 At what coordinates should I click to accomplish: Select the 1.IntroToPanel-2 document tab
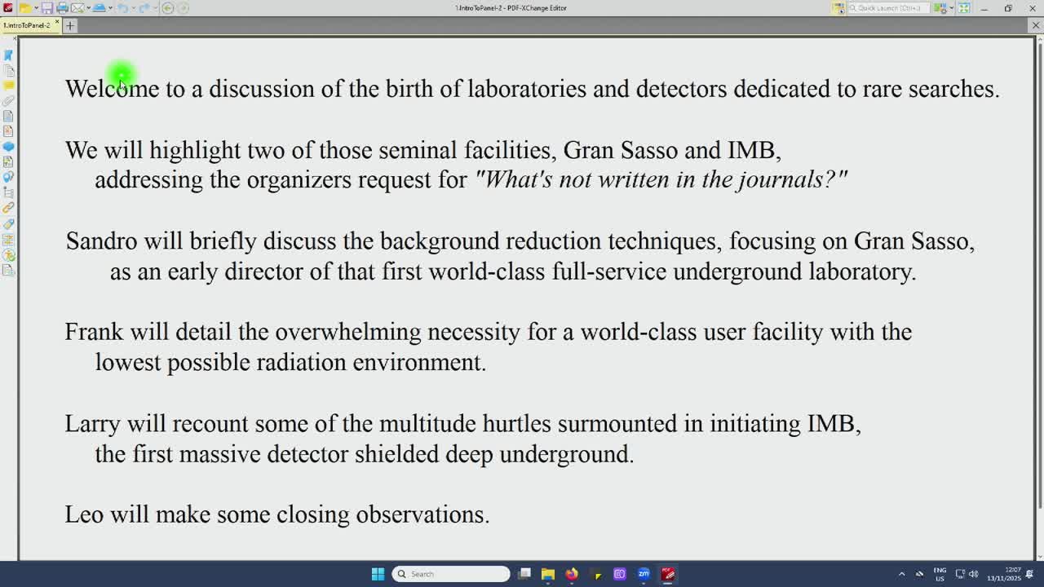click(x=27, y=25)
